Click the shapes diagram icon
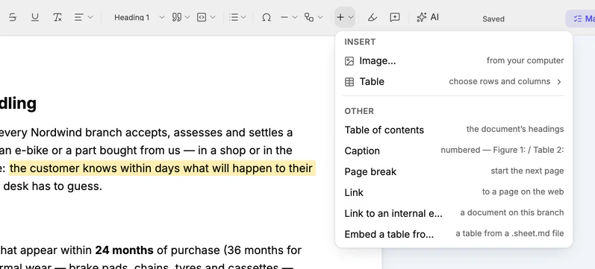 309,17
